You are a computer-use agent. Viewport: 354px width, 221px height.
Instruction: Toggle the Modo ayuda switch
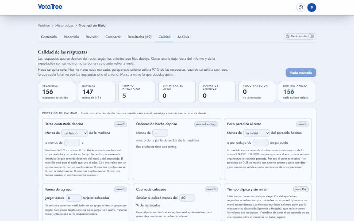tap(311, 36)
